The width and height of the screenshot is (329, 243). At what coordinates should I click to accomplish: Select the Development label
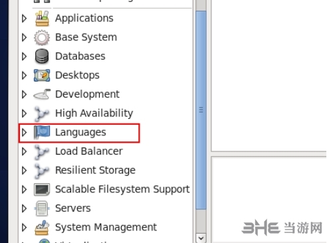coord(87,94)
